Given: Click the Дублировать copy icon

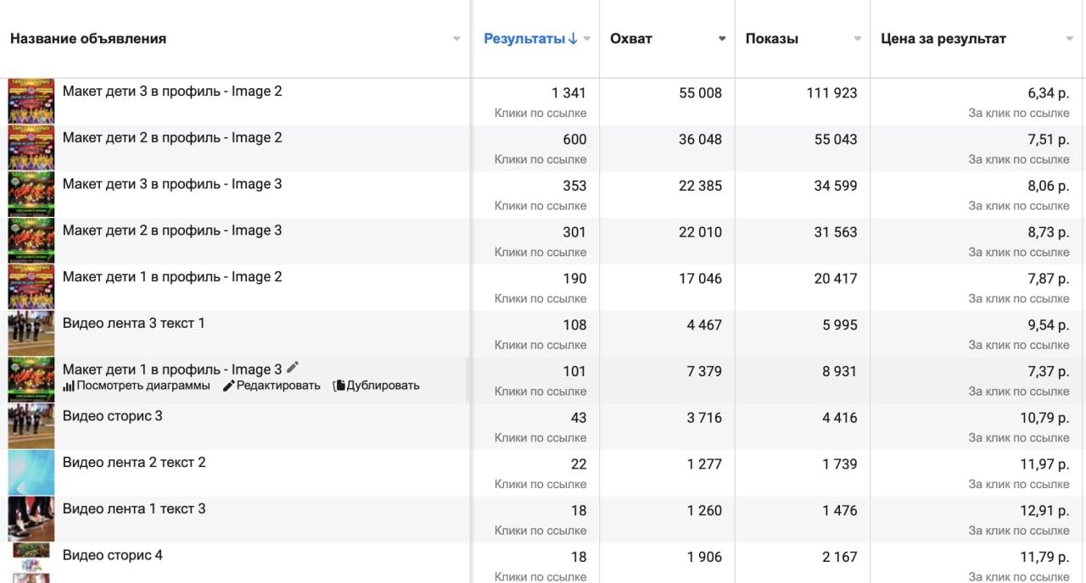Looking at the screenshot, I should coord(339,386).
